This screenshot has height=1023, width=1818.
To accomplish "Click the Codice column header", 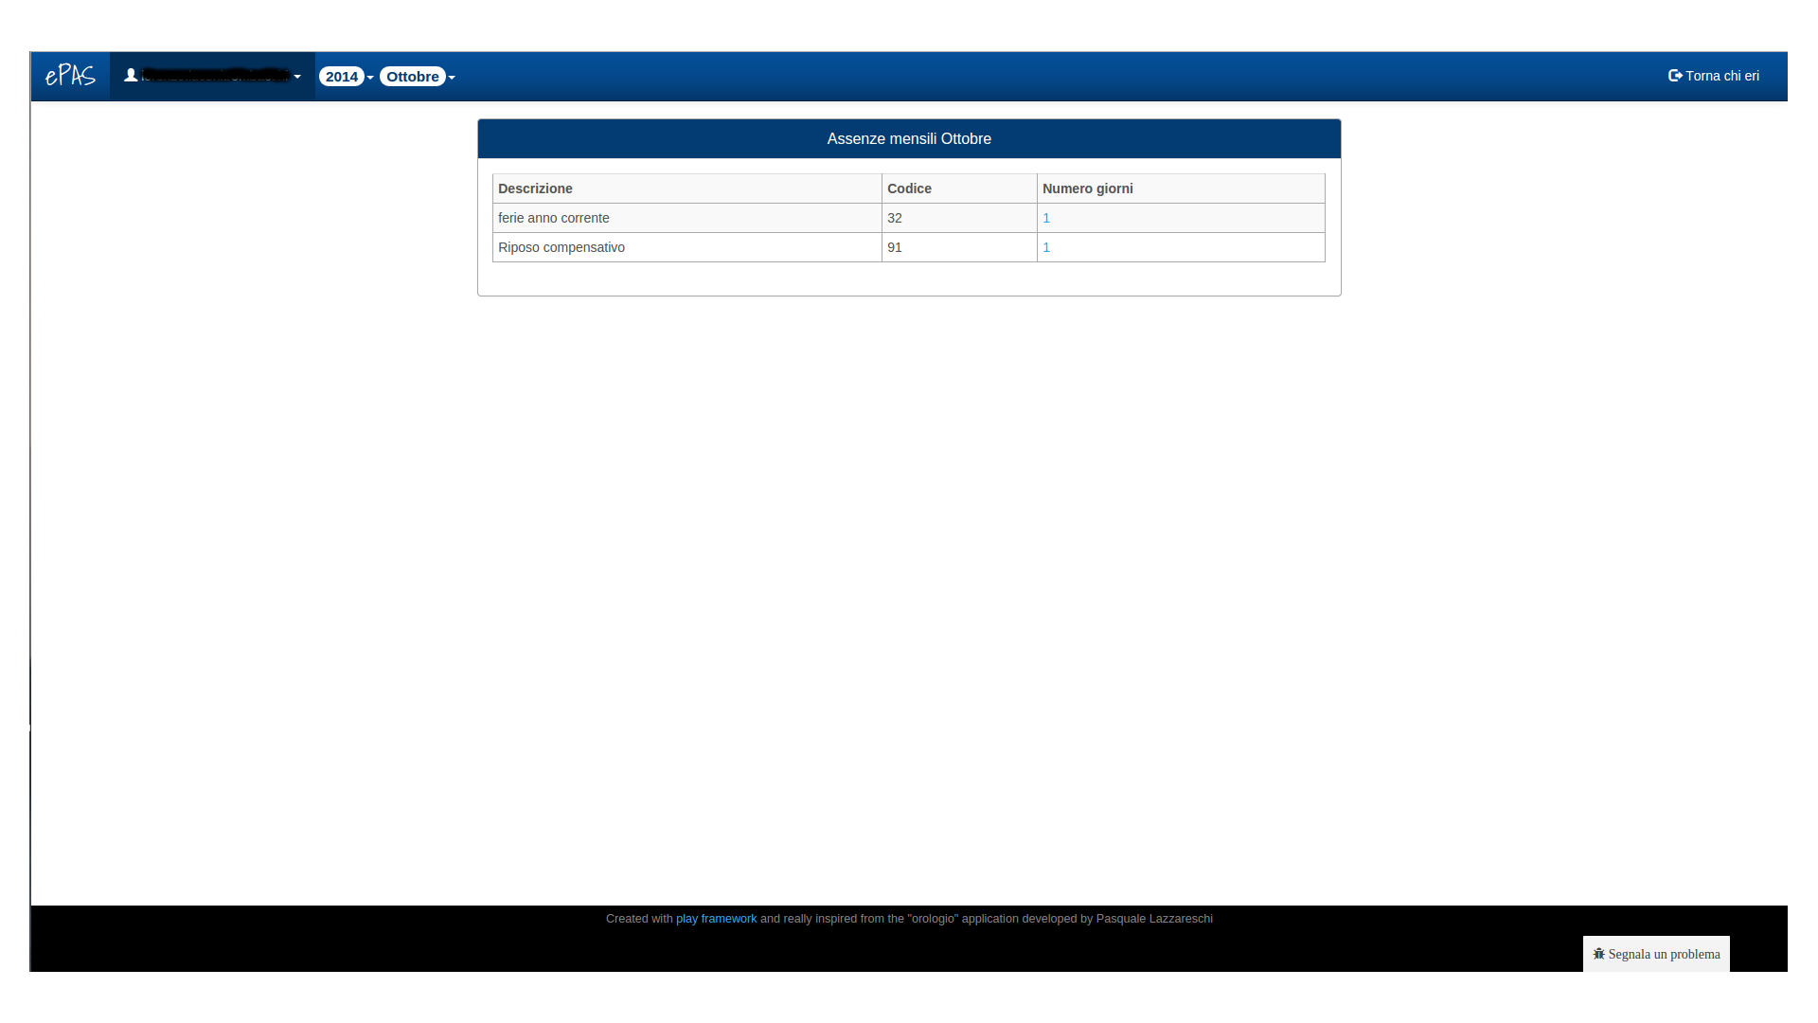I will coord(909,188).
